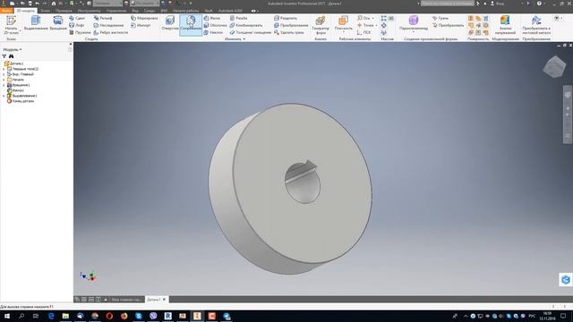Start a new 2D sketch
Image resolution: width=573 pixels, height=322 pixels.
click(x=12, y=25)
